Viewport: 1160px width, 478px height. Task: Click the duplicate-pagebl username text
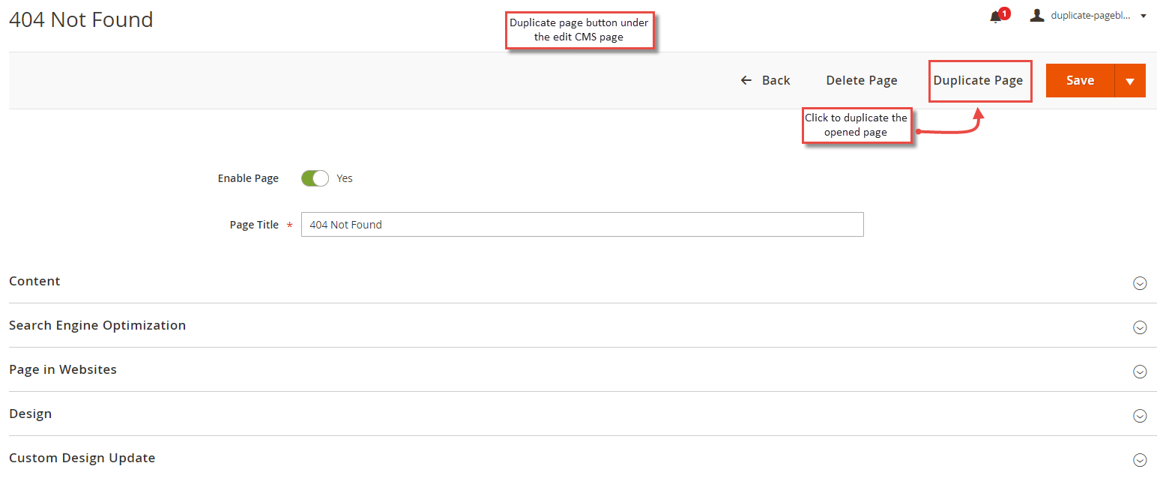(x=1093, y=14)
